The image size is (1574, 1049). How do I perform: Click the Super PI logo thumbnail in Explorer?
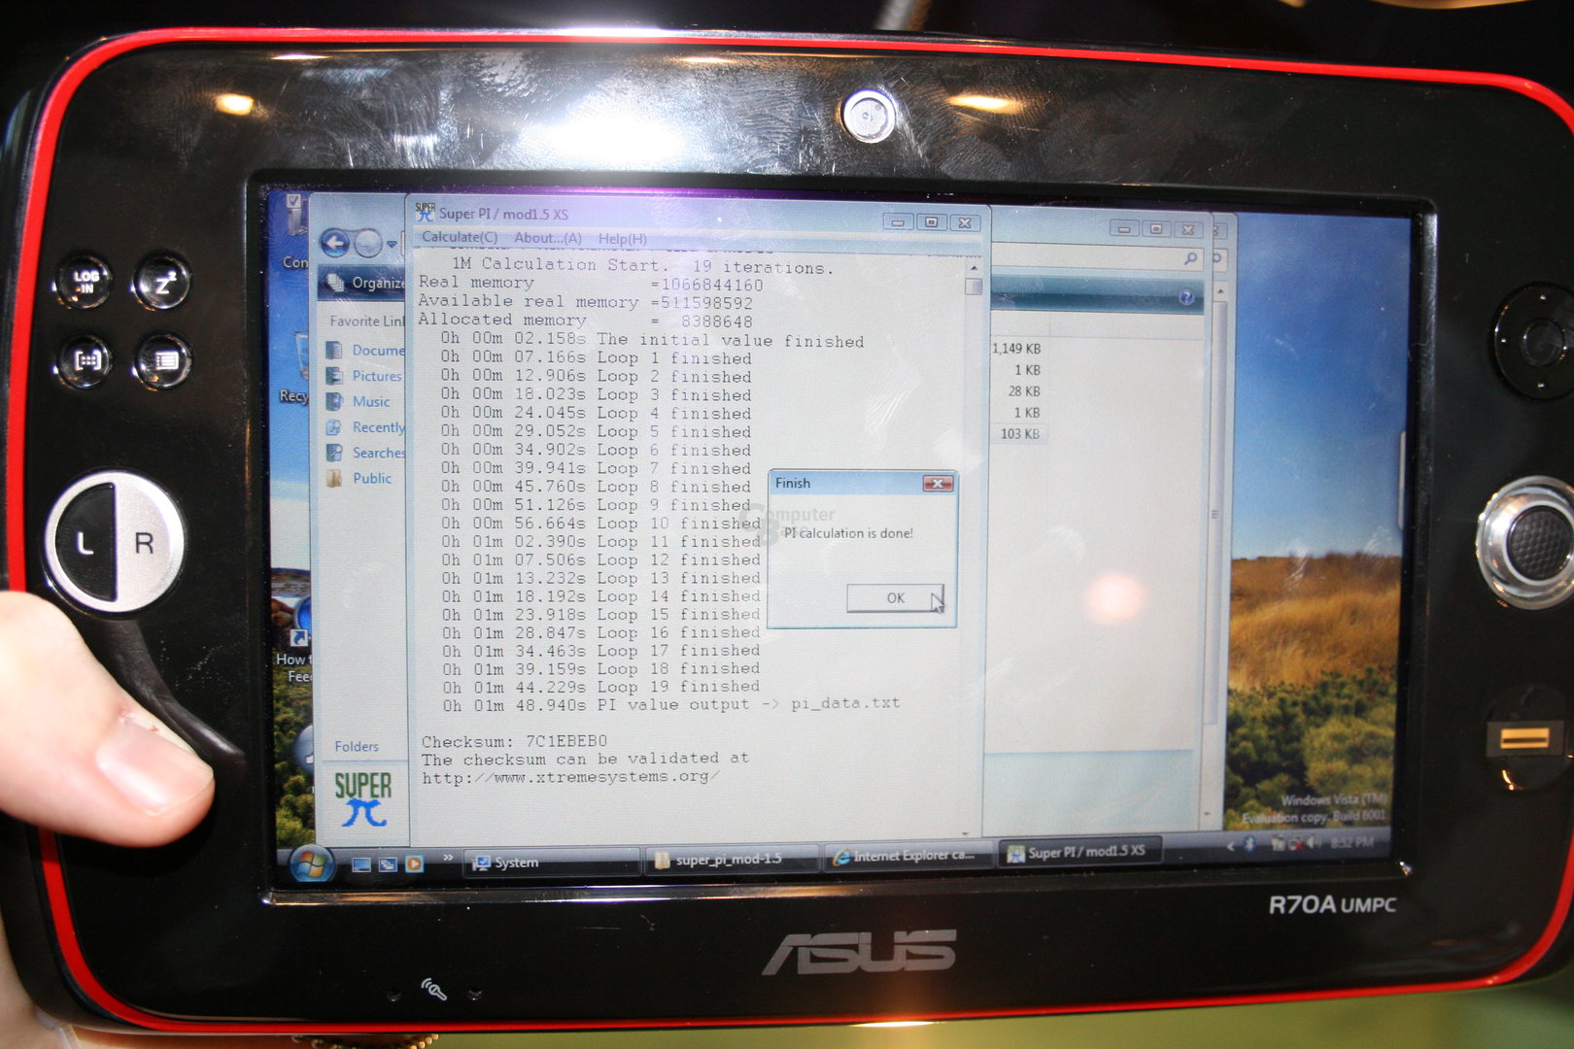click(x=362, y=799)
